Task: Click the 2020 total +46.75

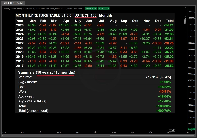Action: pyautogui.click(x=168, y=52)
